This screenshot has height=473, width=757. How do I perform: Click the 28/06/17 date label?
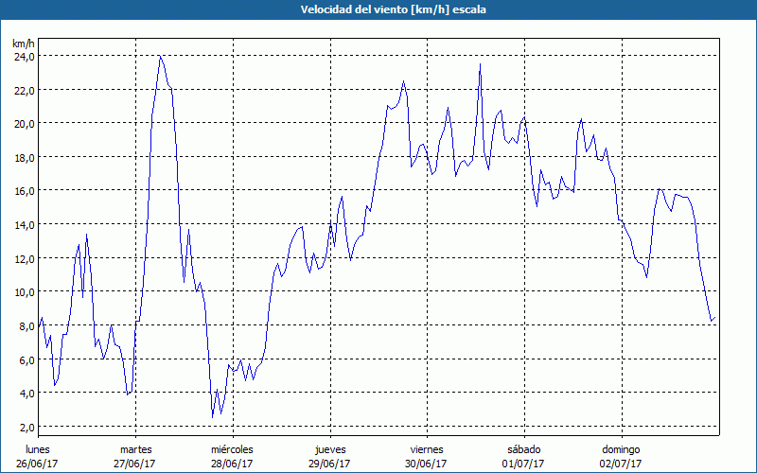[232, 464]
